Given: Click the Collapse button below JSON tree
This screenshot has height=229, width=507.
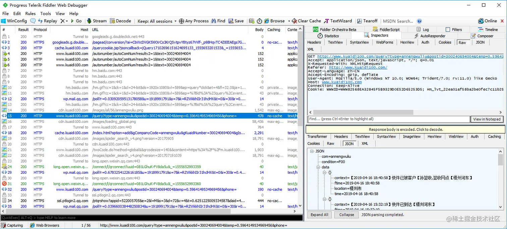Looking at the screenshot, I should coord(346,215).
